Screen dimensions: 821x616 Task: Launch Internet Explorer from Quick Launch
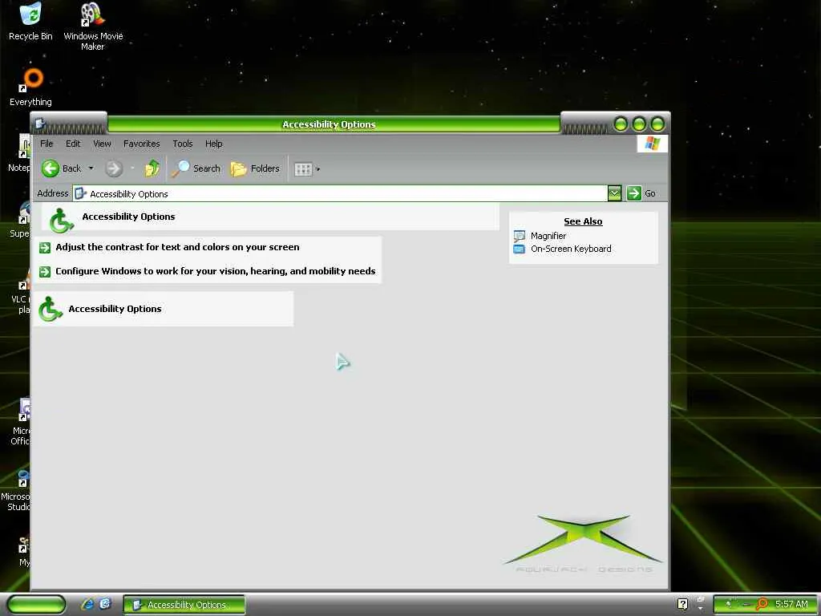point(87,605)
